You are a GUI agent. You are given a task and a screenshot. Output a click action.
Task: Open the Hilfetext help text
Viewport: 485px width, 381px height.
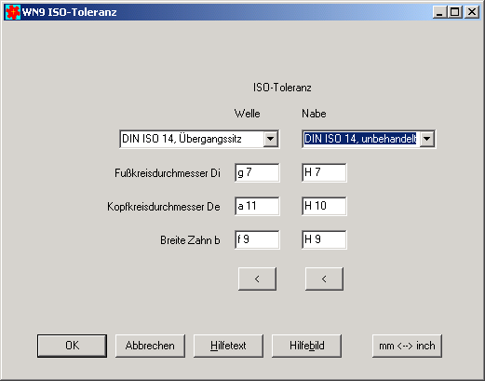228,346
